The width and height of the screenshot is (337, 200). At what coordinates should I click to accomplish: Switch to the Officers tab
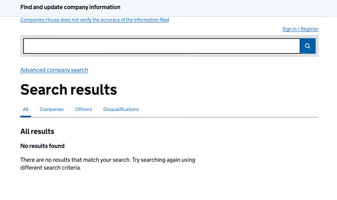tap(83, 109)
